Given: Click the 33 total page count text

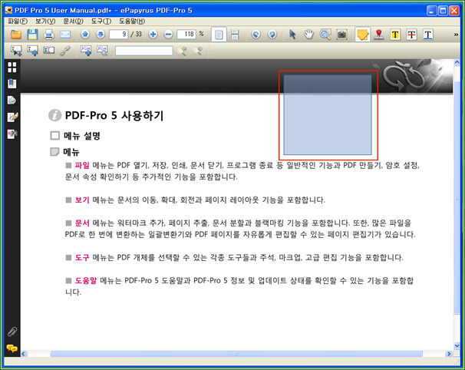Looking at the screenshot, I should pos(138,35).
